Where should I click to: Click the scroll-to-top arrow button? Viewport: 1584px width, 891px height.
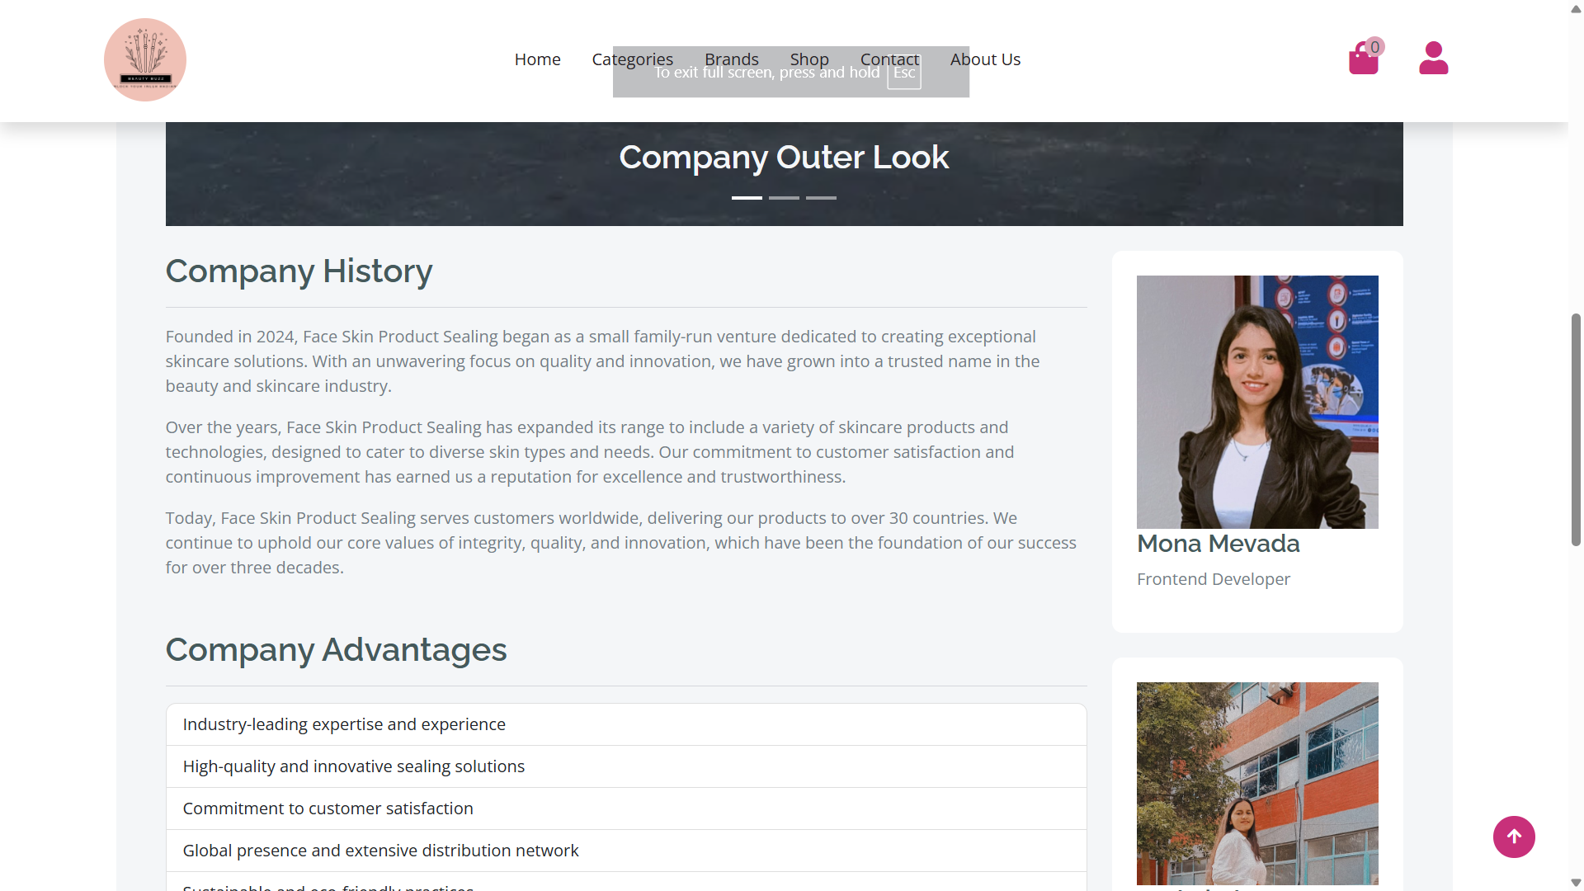[x=1514, y=837]
